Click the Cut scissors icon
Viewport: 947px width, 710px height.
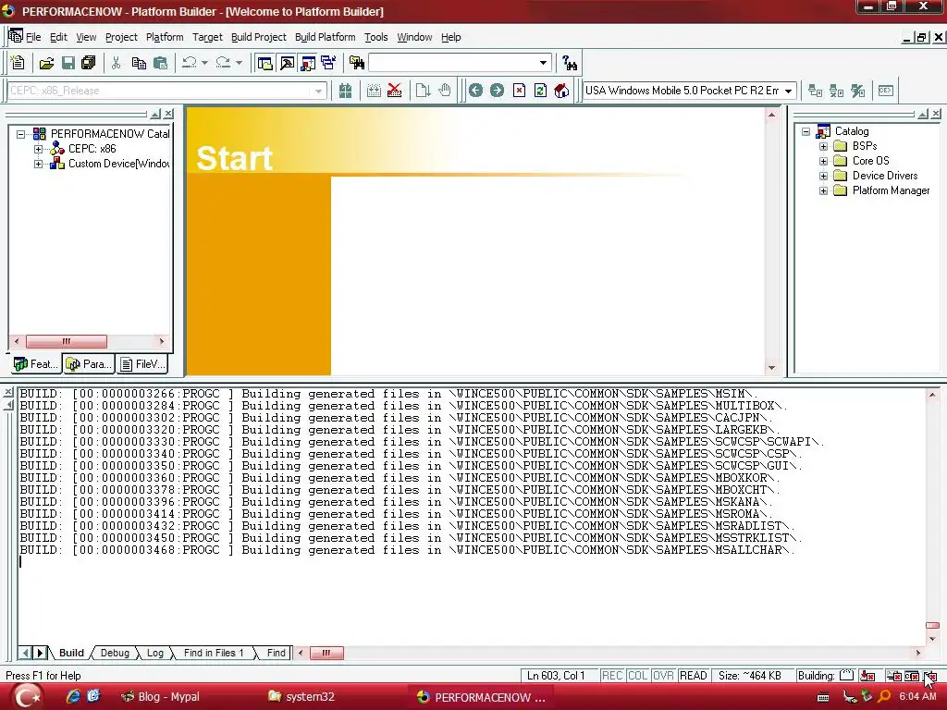point(117,63)
